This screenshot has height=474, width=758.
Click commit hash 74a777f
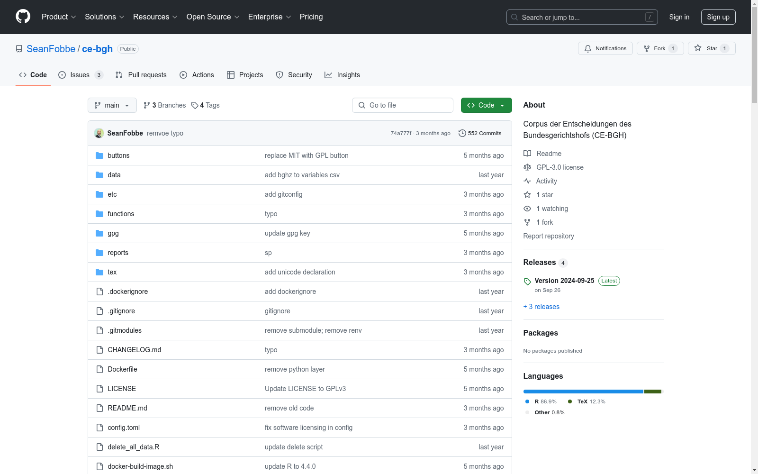click(401, 133)
